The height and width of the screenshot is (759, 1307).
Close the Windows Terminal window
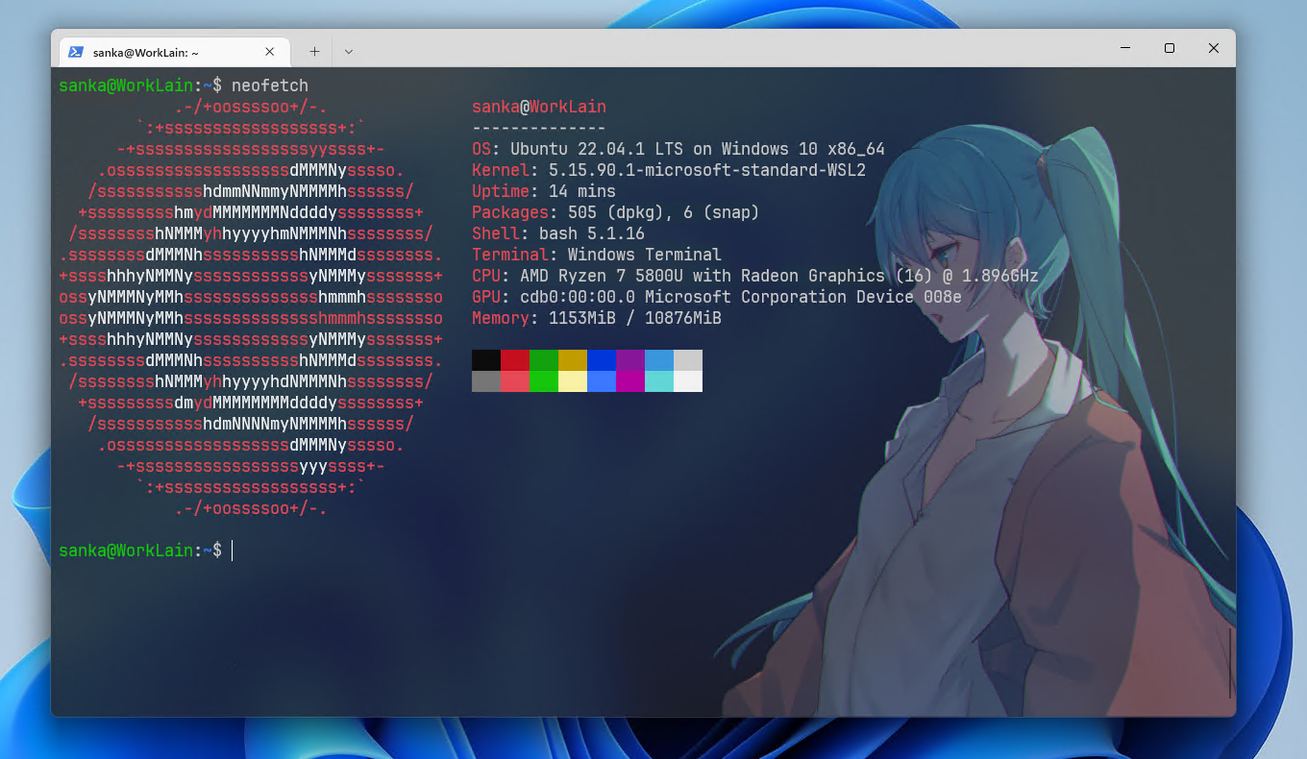(1214, 48)
